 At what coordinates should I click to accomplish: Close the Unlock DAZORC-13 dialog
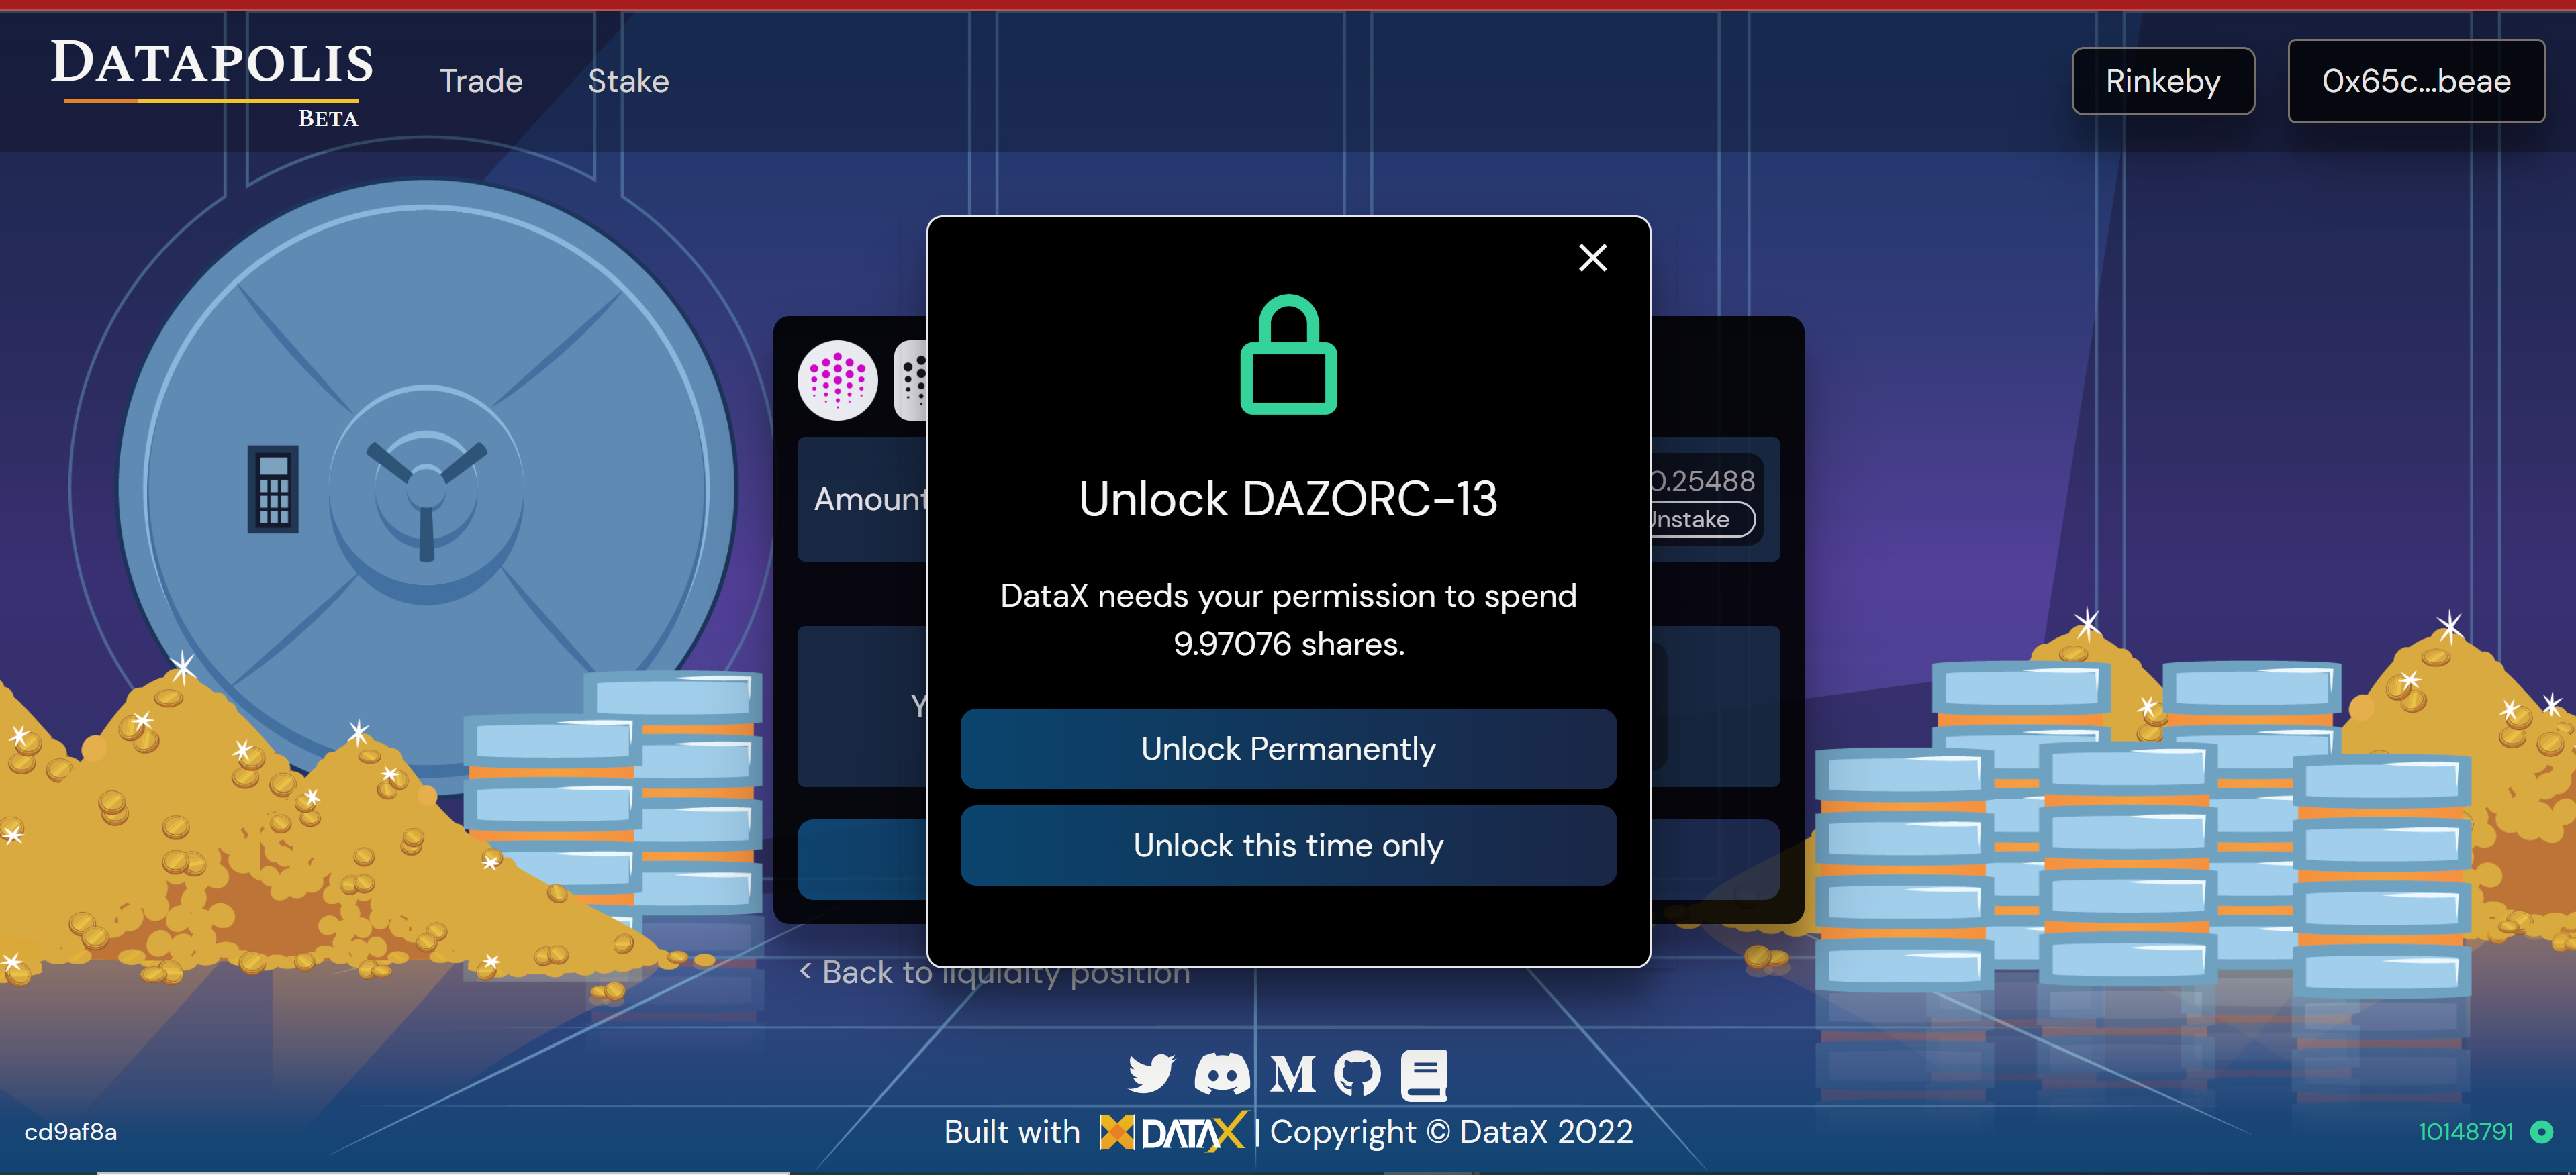(x=1592, y=258)
